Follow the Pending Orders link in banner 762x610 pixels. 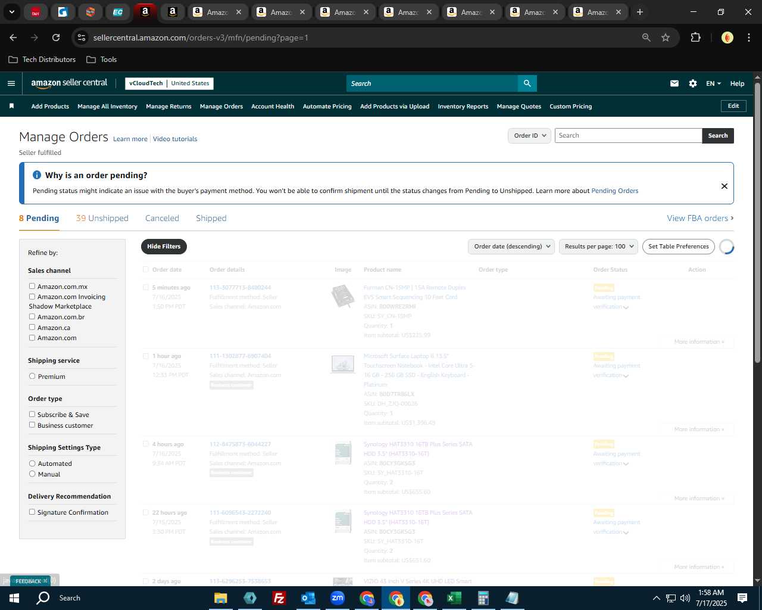click(x=615, y=191)
